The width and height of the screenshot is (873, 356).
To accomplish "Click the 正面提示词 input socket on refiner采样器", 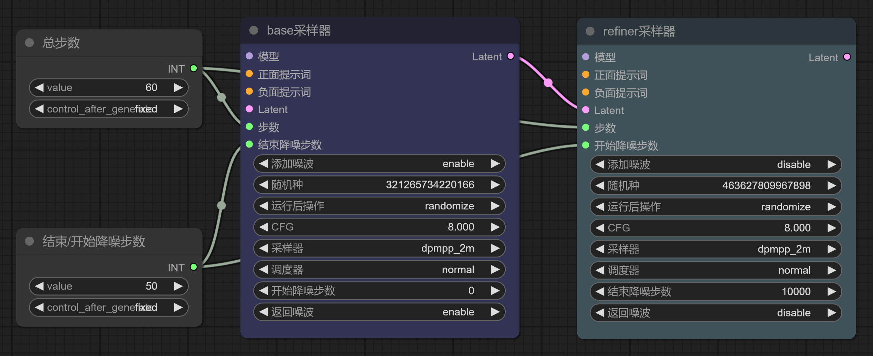I will click(586, 75).
